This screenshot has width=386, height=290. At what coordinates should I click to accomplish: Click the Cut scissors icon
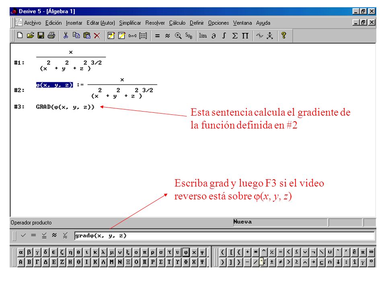tap(66, 35)
